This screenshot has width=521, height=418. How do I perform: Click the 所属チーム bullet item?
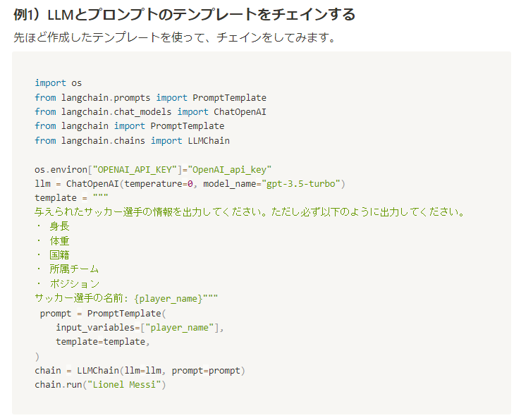coord(73,269)
